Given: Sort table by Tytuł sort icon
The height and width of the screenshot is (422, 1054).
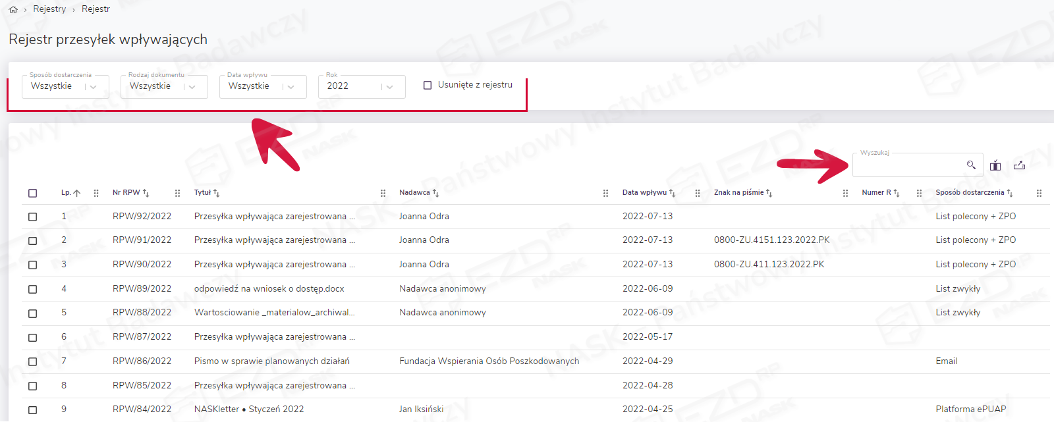Looking at the screenshot, I should pos(216,193).
